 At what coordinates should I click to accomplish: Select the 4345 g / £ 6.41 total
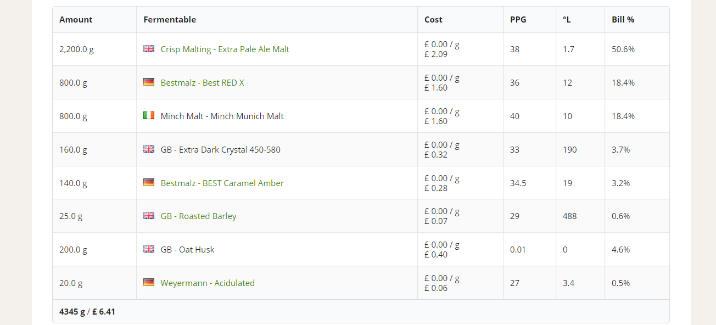[x=87, y=311]
